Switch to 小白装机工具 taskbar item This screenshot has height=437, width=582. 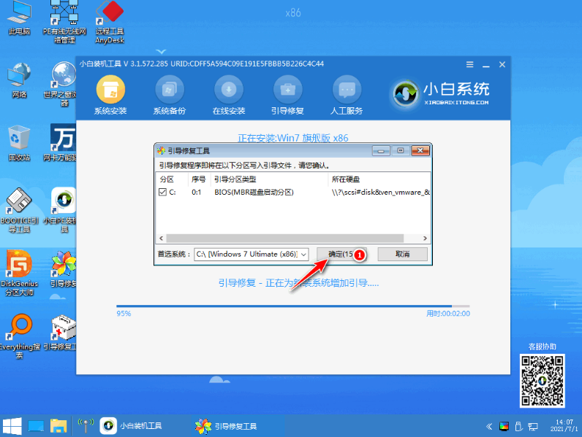coord(132,426)
